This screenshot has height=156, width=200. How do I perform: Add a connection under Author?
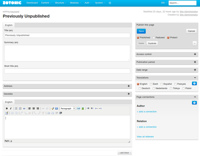(147, 112)
